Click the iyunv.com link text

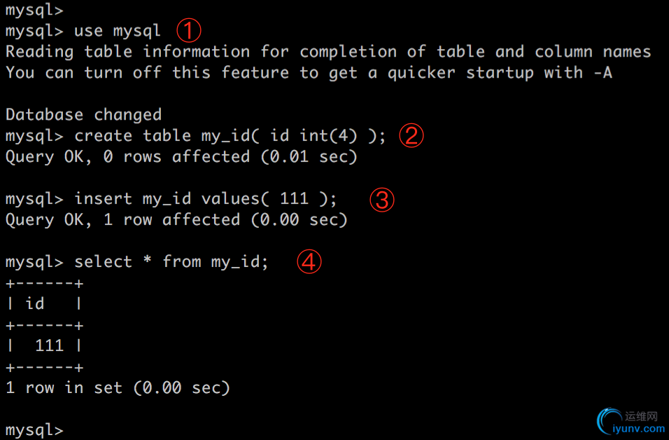tap(639, 429)
